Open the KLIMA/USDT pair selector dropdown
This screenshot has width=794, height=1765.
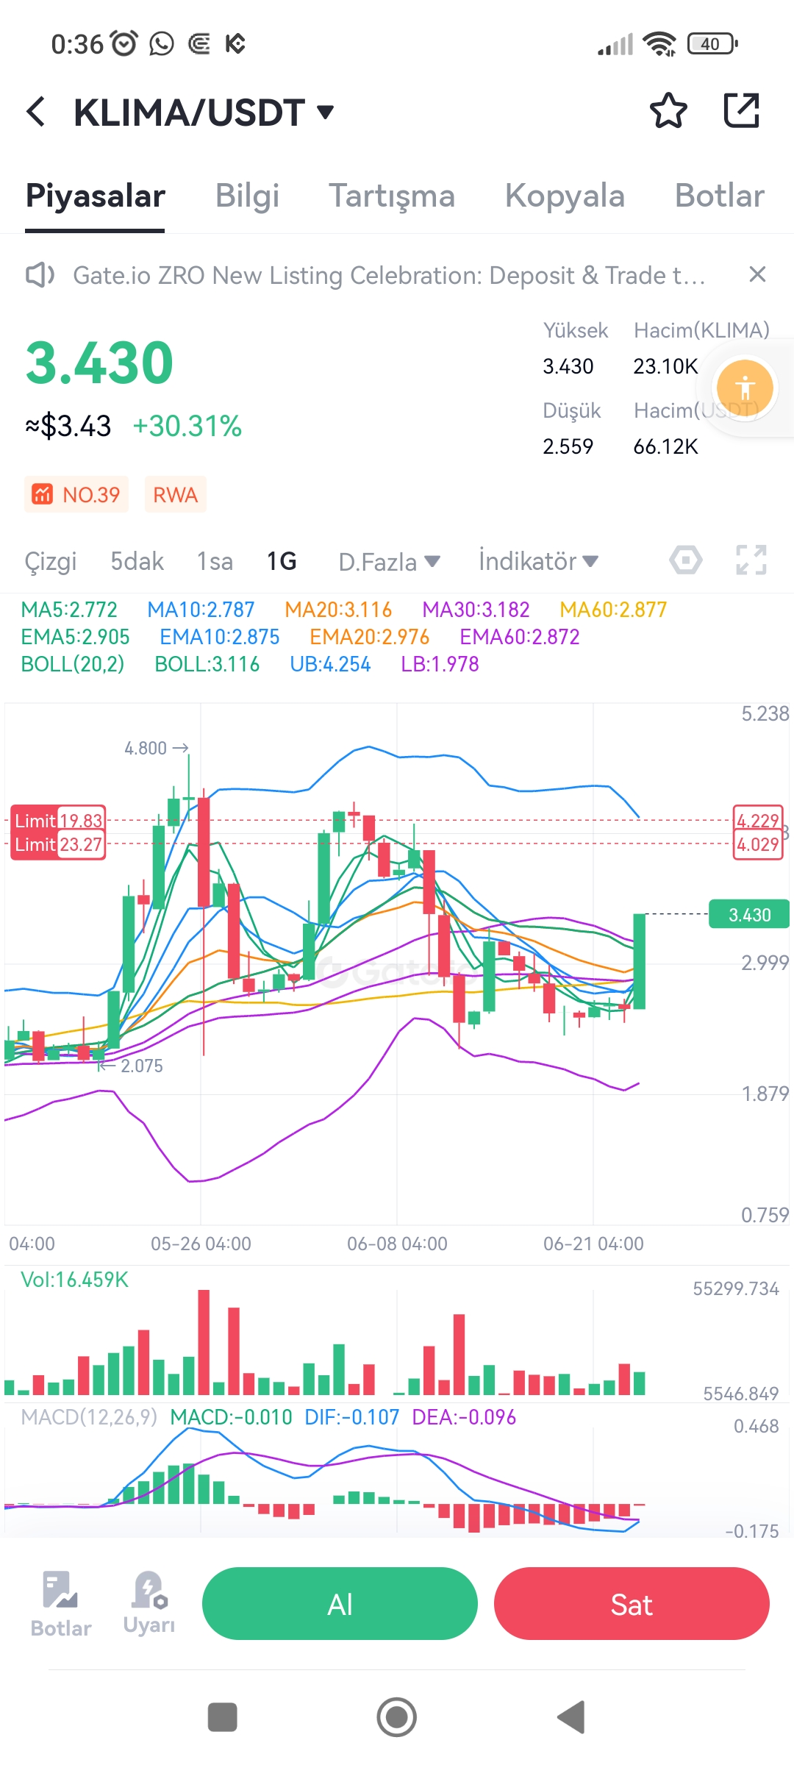(204, 113)
